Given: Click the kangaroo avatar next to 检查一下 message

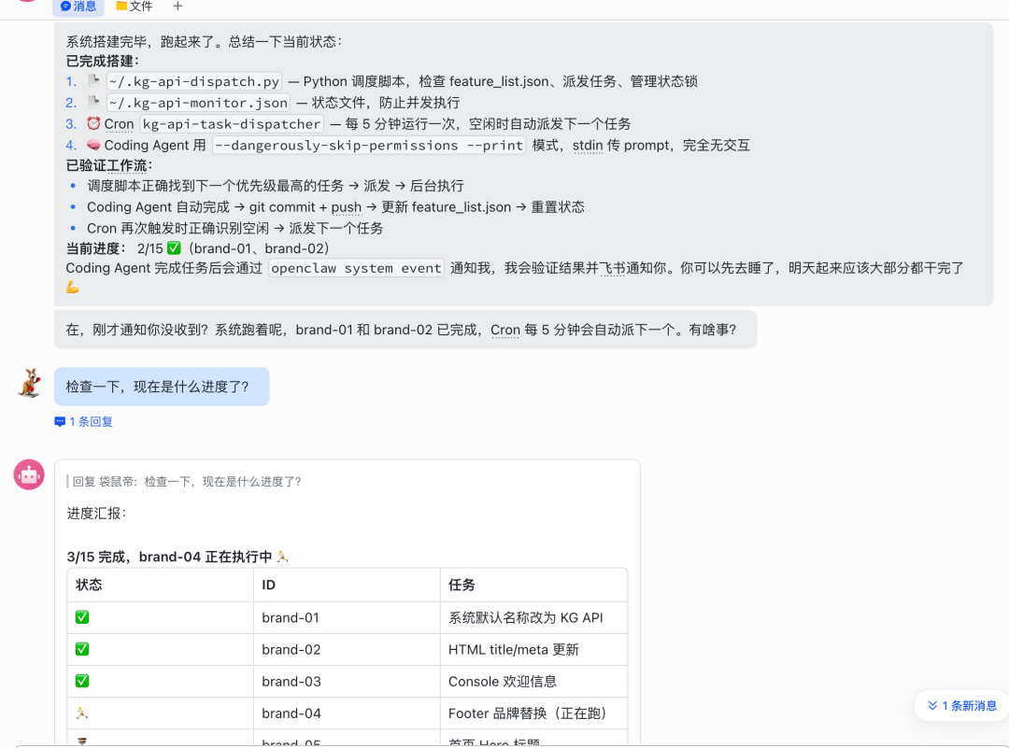Looking at the screenshot, I should click(28, 383).
